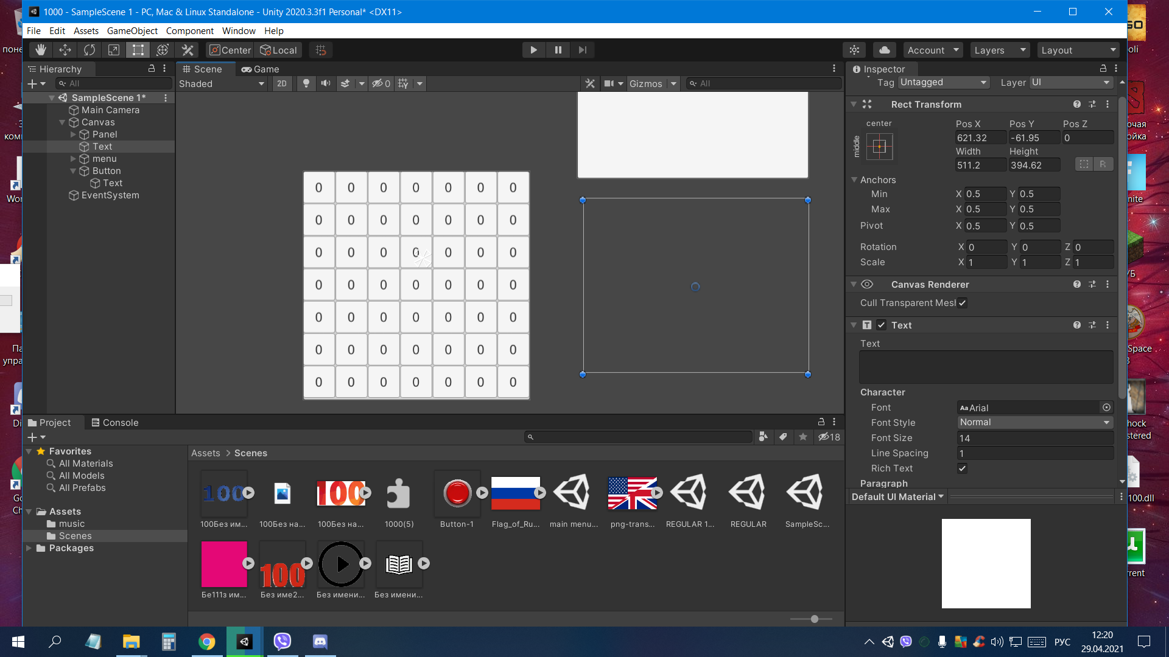This screenshot has width=1169, height=657.
Task: Open the Layers dropdown
Action: coord(1000,50)
